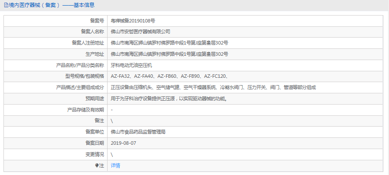The width and height of the screenshot is (389, 175).
Task: Click the lightbulb icon beside 注
Action: (x=97, y=165)
